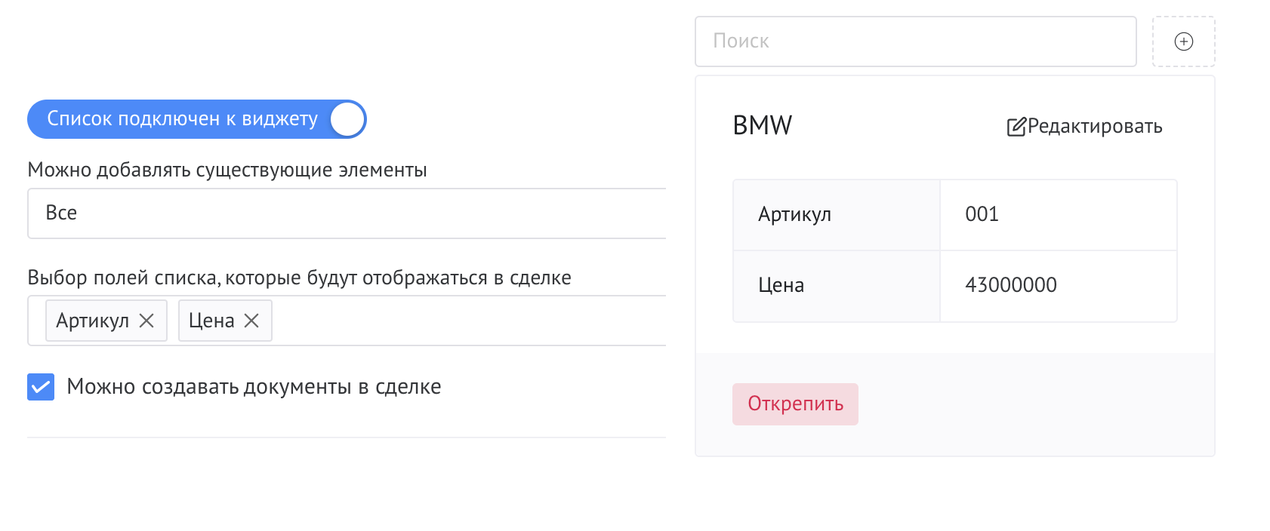Click the edit pencil icon next to Редактировать
The image size is (1270, 531).
1016,127
